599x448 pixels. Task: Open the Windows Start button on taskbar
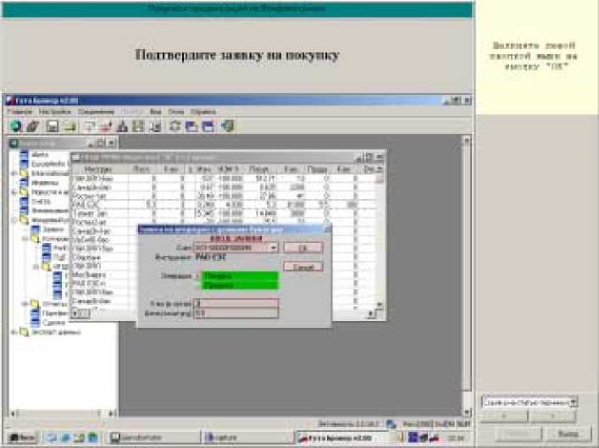20,438
